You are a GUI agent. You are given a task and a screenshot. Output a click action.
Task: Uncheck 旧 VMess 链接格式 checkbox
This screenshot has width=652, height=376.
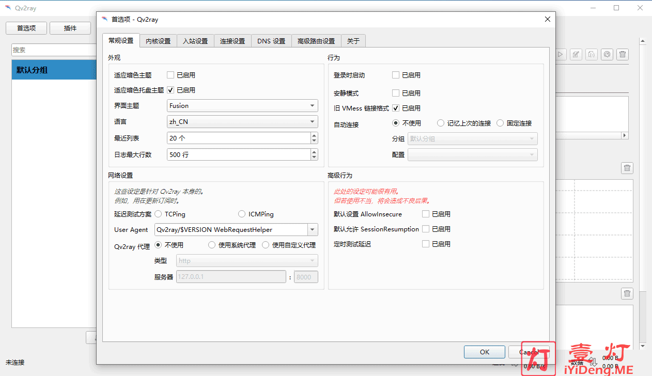(396, 108)
